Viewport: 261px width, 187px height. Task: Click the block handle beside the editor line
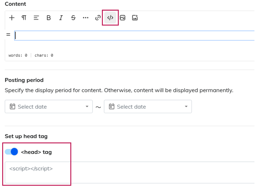(8, 35)
